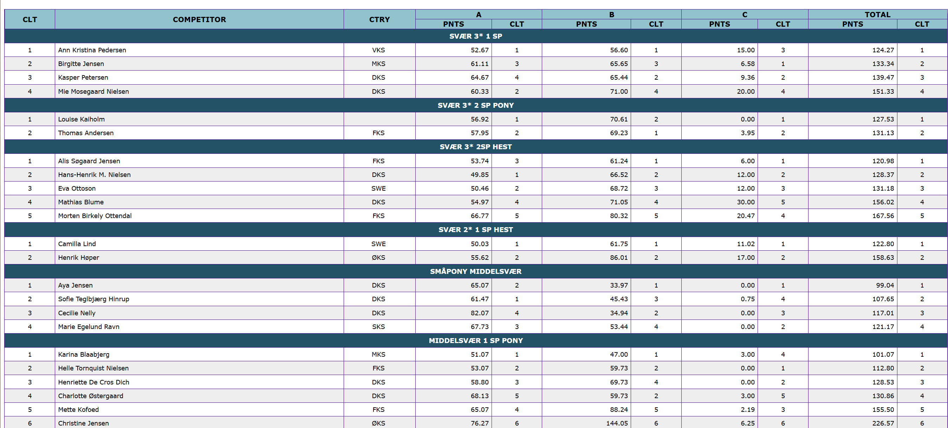
Task: Click Eva Ottoson's country code SWE
Action: click(378, 188)
